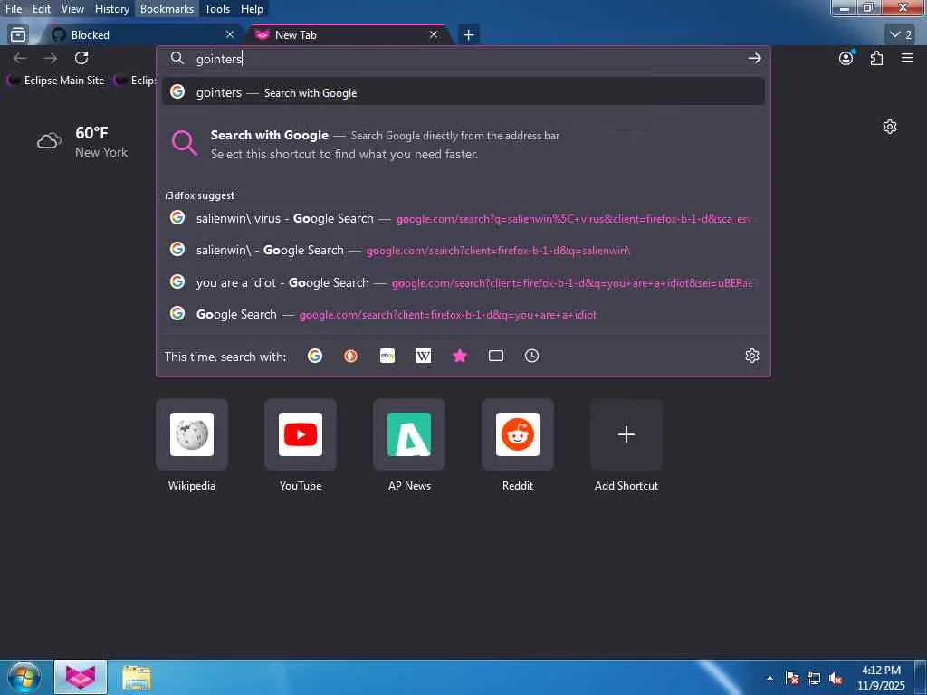Open the extensions puzzle icon
This screenshot has width=927, height=695.
876,58
